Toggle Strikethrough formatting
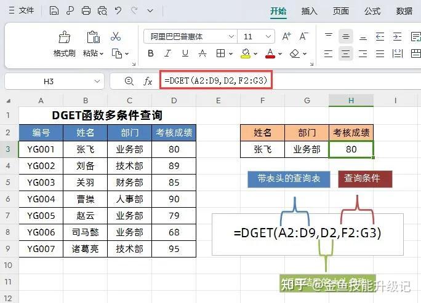This screenshot has width=421, height=303. click(202, 53)
